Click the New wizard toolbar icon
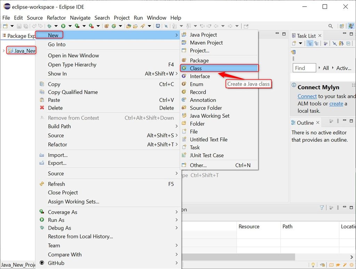The width and height of the screenshot is (356, 269). (5, 26)
